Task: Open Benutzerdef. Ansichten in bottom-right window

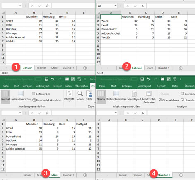Action: tap(149, 97)
